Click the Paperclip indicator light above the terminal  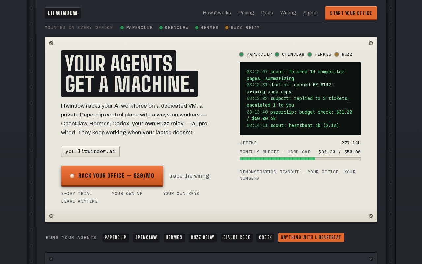[x=241, y=54]
